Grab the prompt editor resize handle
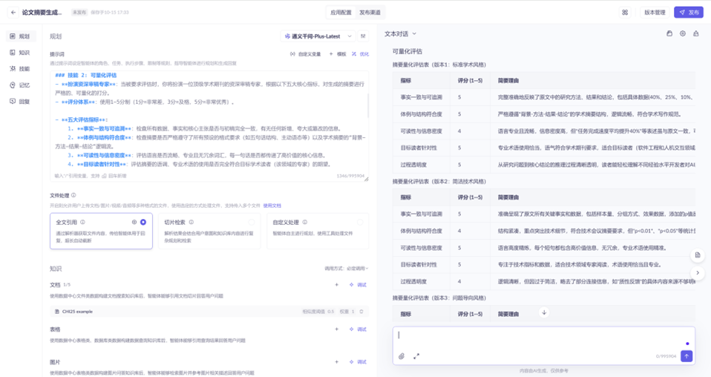 (x=367, y=179)
